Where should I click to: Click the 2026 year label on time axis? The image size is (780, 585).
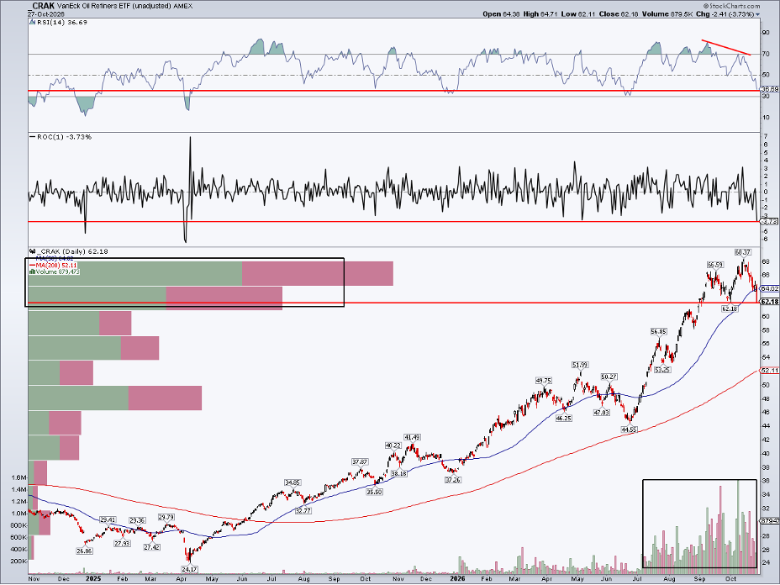457,579
